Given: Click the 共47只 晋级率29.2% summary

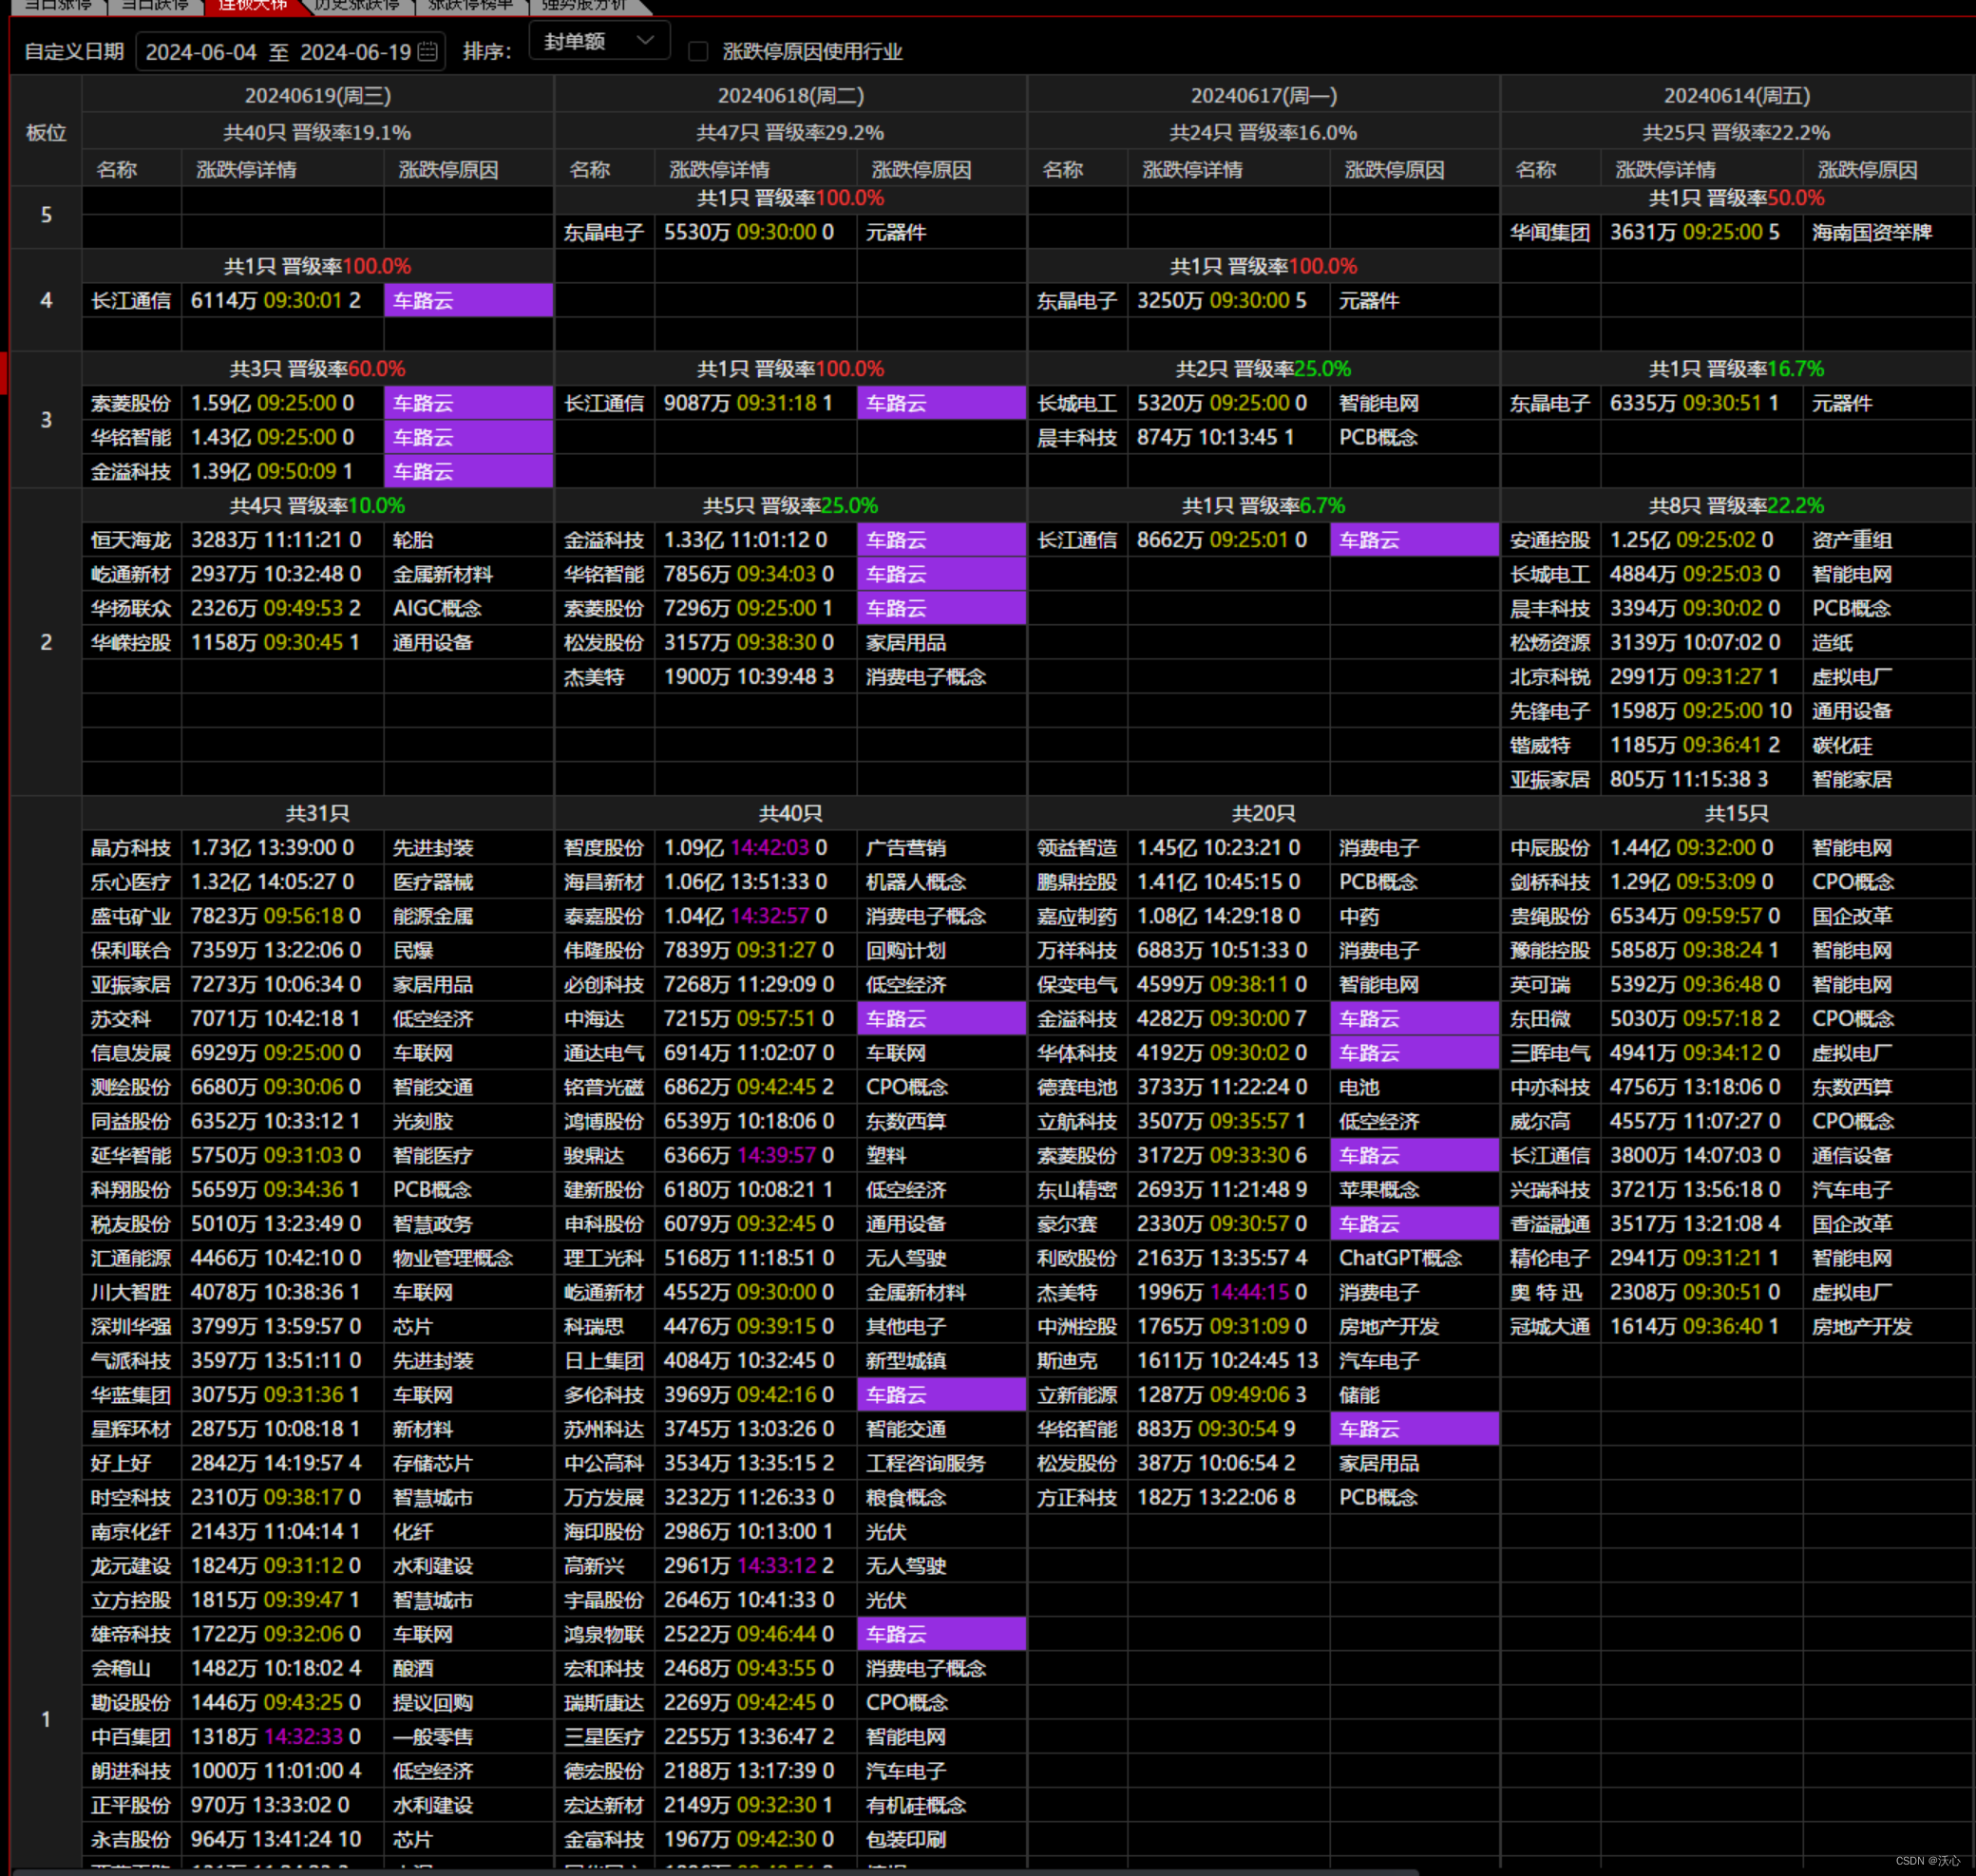Looking at the screenshot, I should pos(791,132).
